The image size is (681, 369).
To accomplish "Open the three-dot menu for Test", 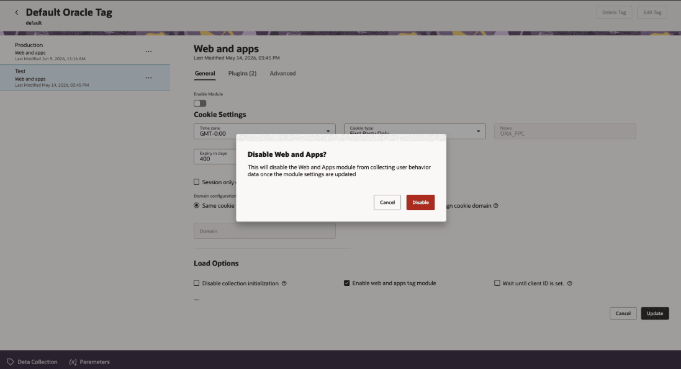I will [148, 78].
